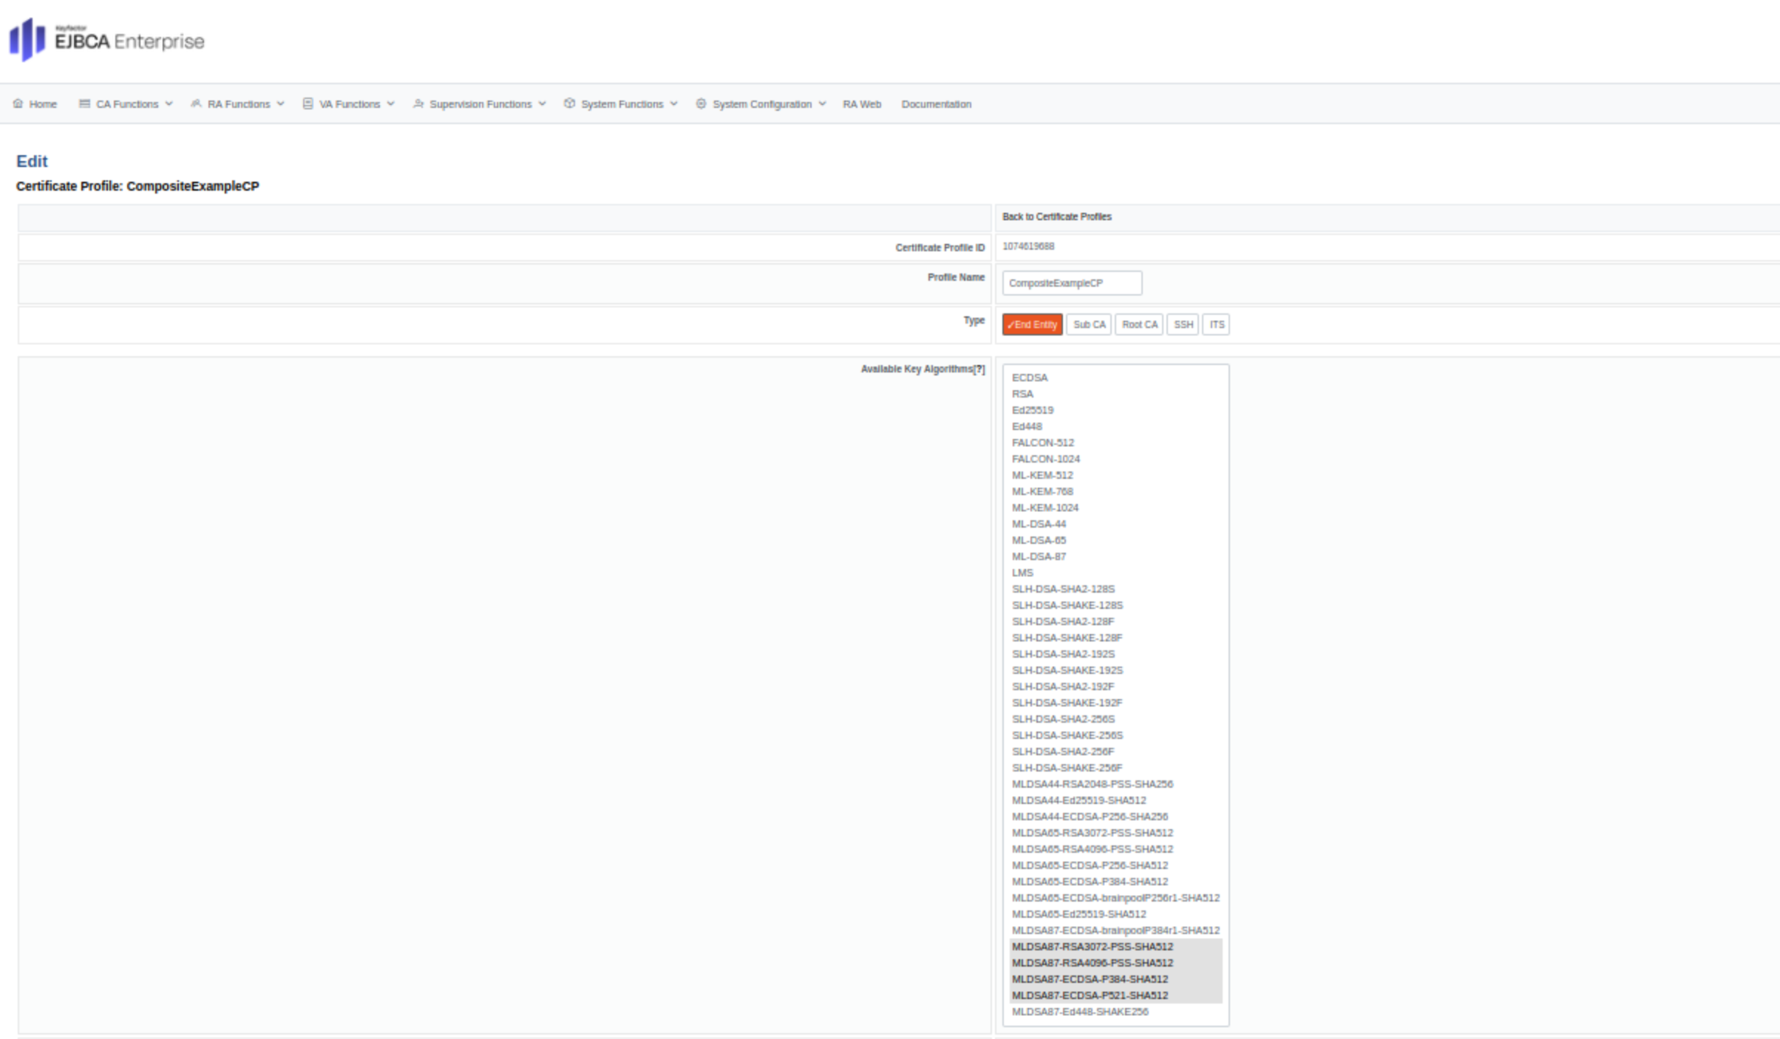Switch profile type to Root CA

point(1139,324)
